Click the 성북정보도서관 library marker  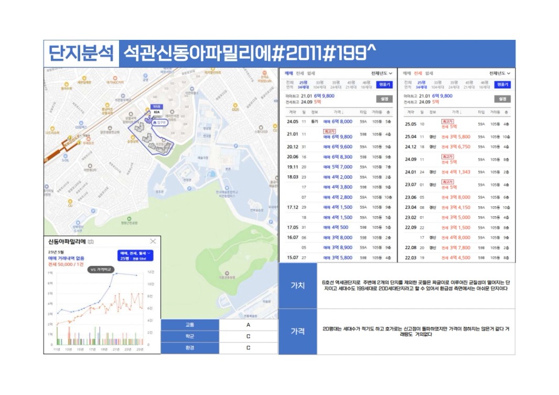78,226
